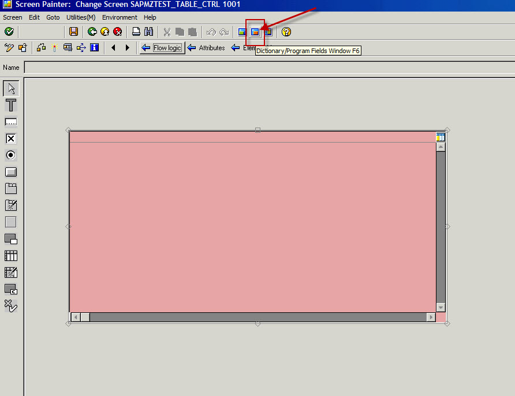Select the Table control tool
The image size is (515, 396).
(10, 255)
